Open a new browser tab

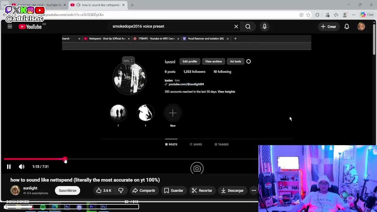tap(132, 5)
